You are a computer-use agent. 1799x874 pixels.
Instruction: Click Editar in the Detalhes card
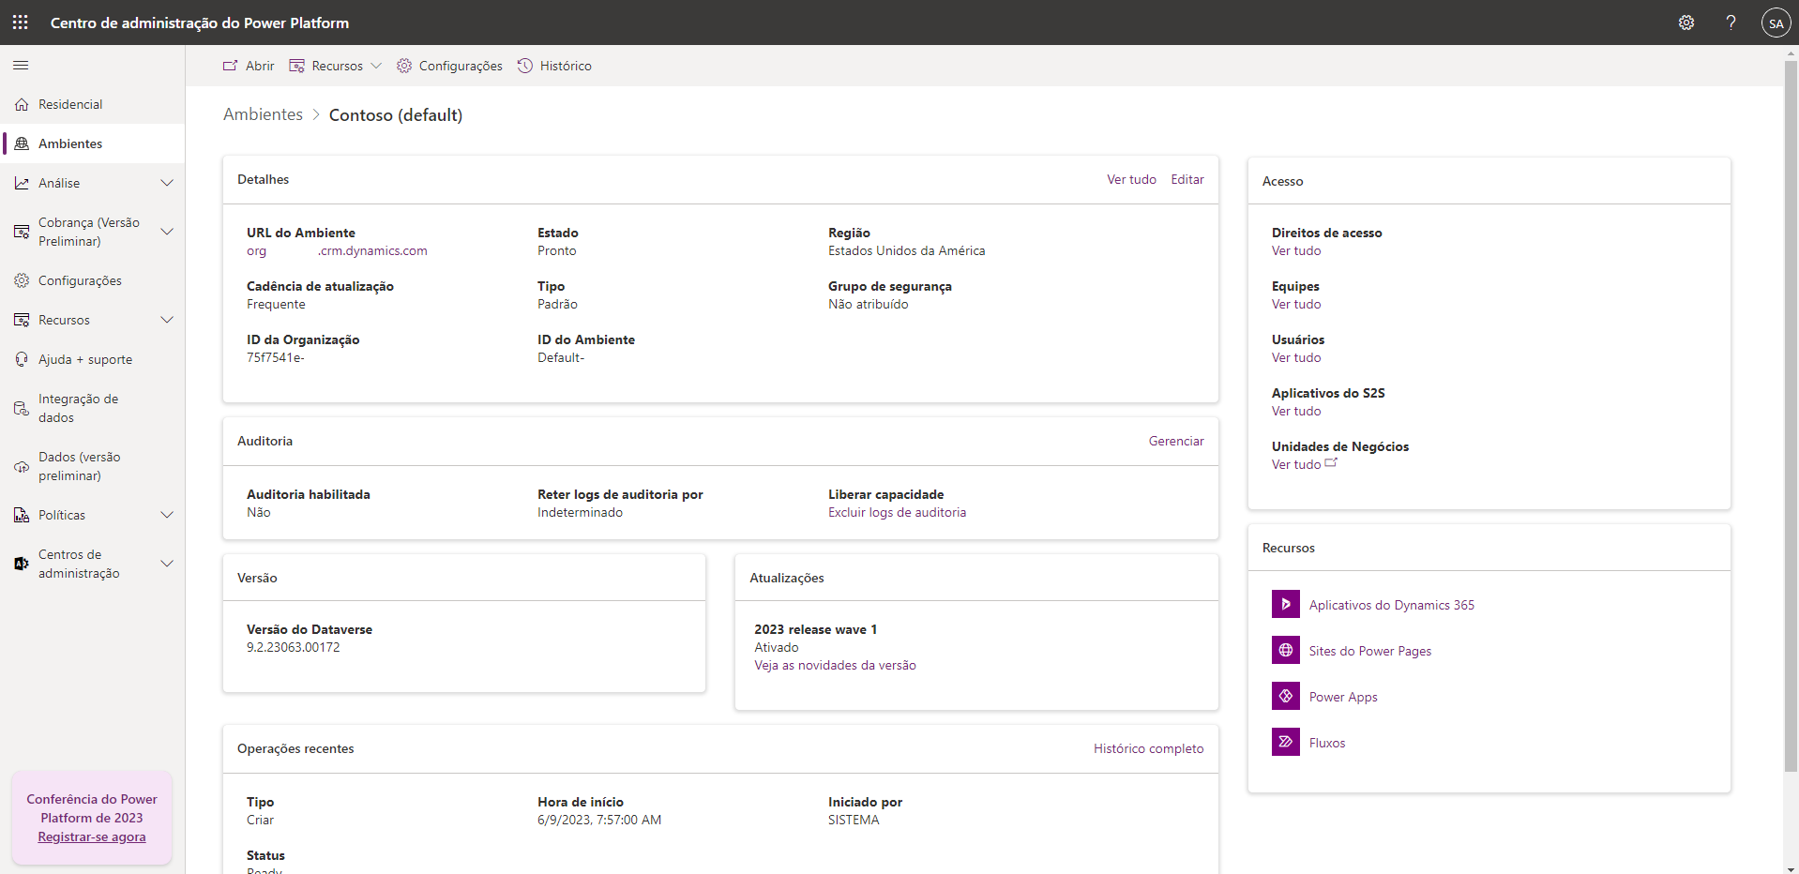(x=1187, y=179)
